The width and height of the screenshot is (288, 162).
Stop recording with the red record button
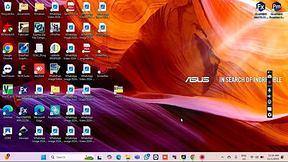point(270,82)
